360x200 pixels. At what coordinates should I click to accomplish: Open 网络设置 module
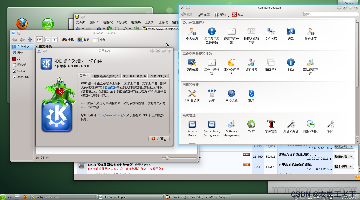[232, 96]
